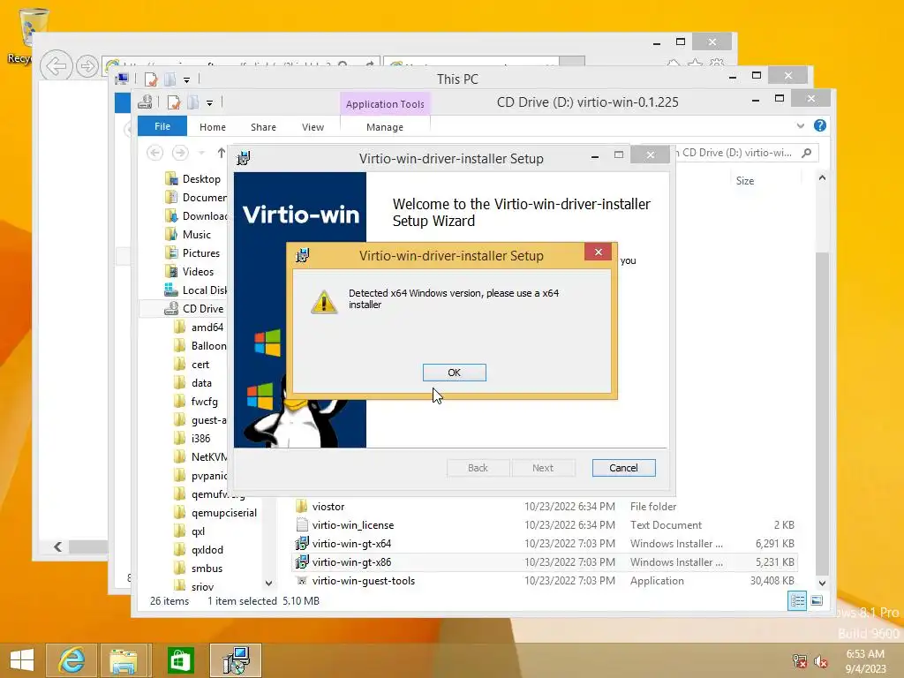The image size is (904, 678).
Task: Click the Explorer Back navigation arrow
Action: (x=154, y=153)
